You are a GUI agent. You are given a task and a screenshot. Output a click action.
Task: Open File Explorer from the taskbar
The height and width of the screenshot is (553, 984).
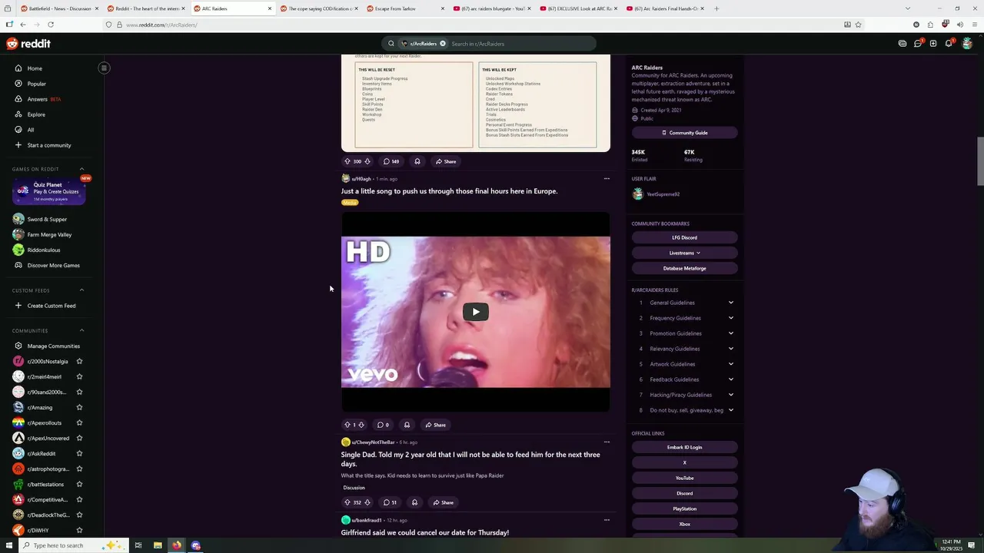pyautogui.click(x=158, y=545)
